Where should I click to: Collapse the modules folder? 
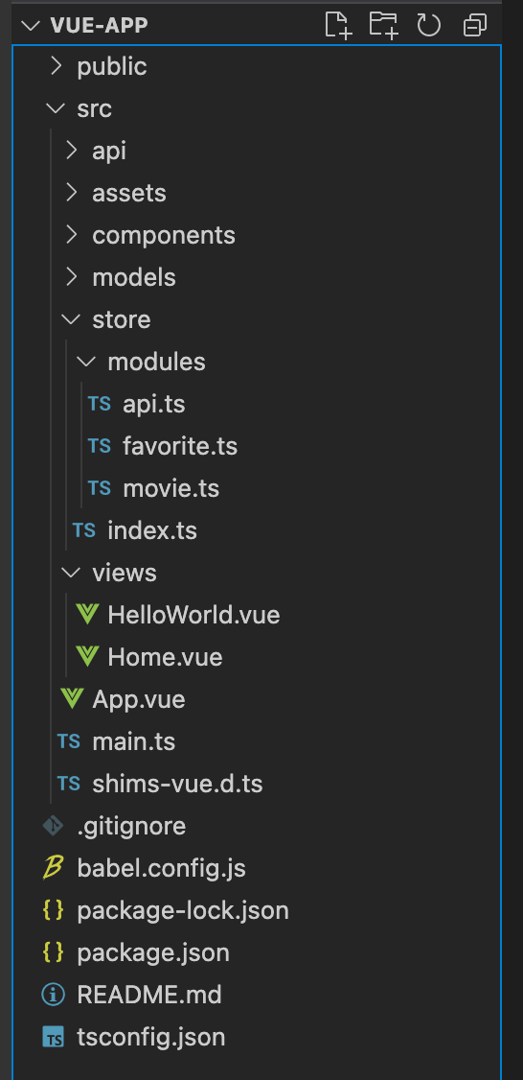coord(87,362)
